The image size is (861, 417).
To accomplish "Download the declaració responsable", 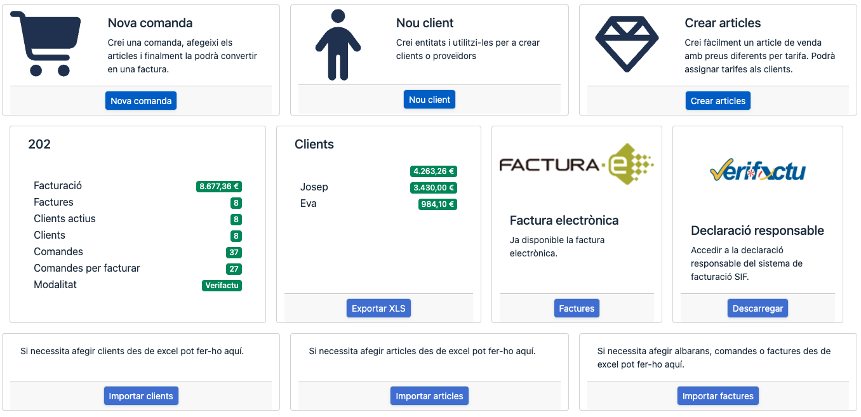I will pyautogui.click(x=758, y=308).
